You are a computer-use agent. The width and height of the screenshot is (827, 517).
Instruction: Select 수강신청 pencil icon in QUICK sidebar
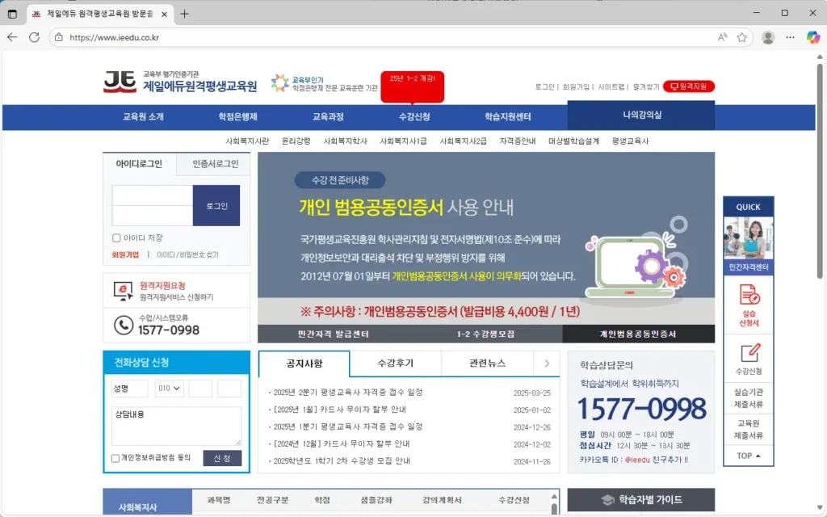pos(748,352)
